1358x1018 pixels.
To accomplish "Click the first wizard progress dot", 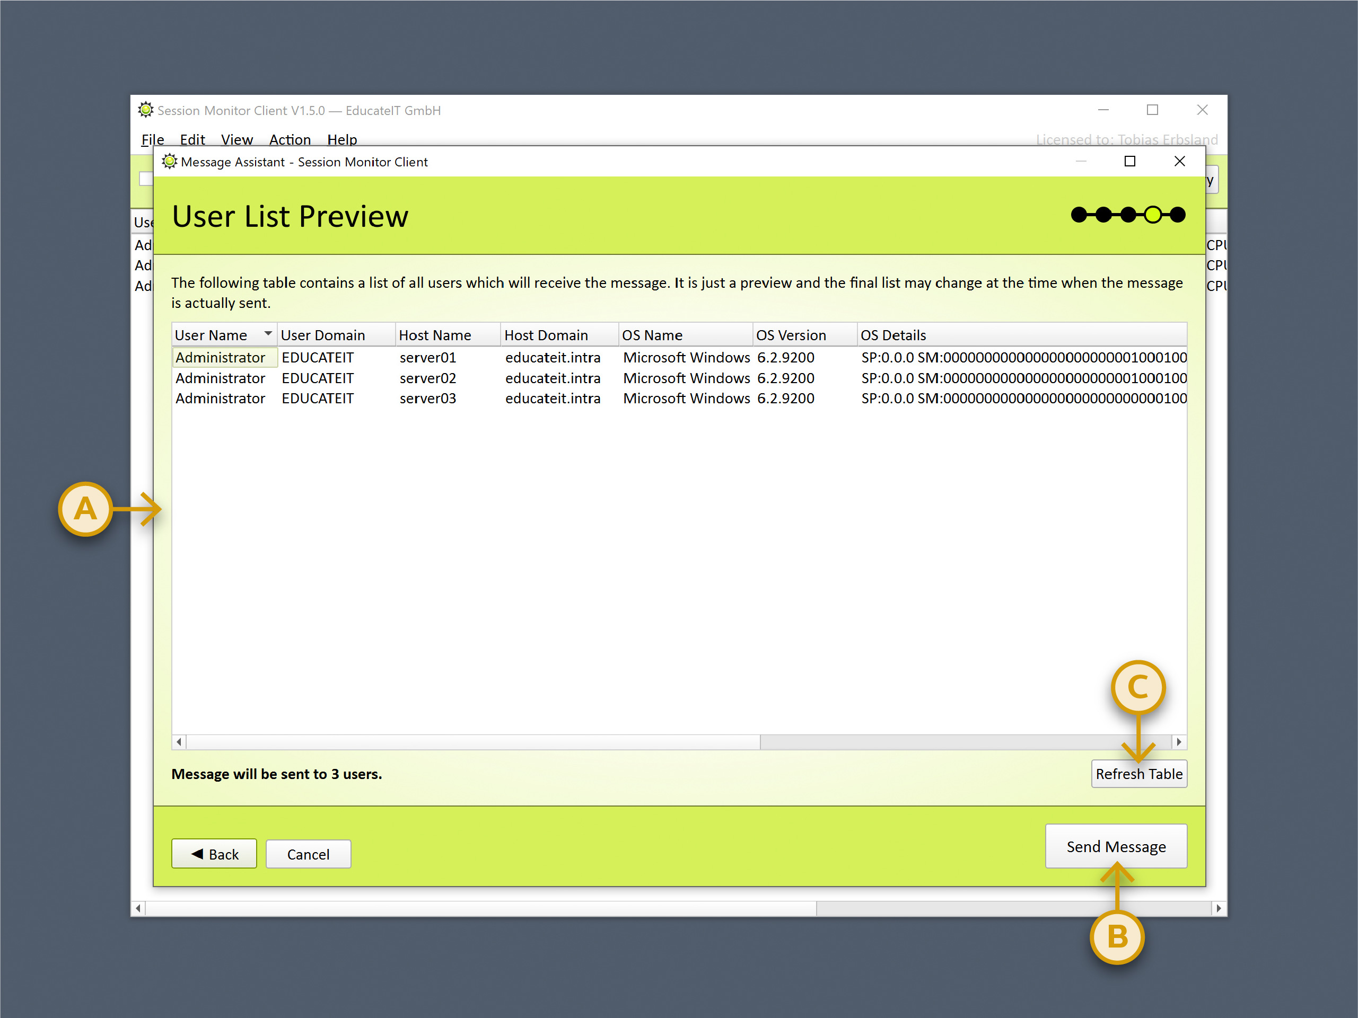I will coord(1078,215).
